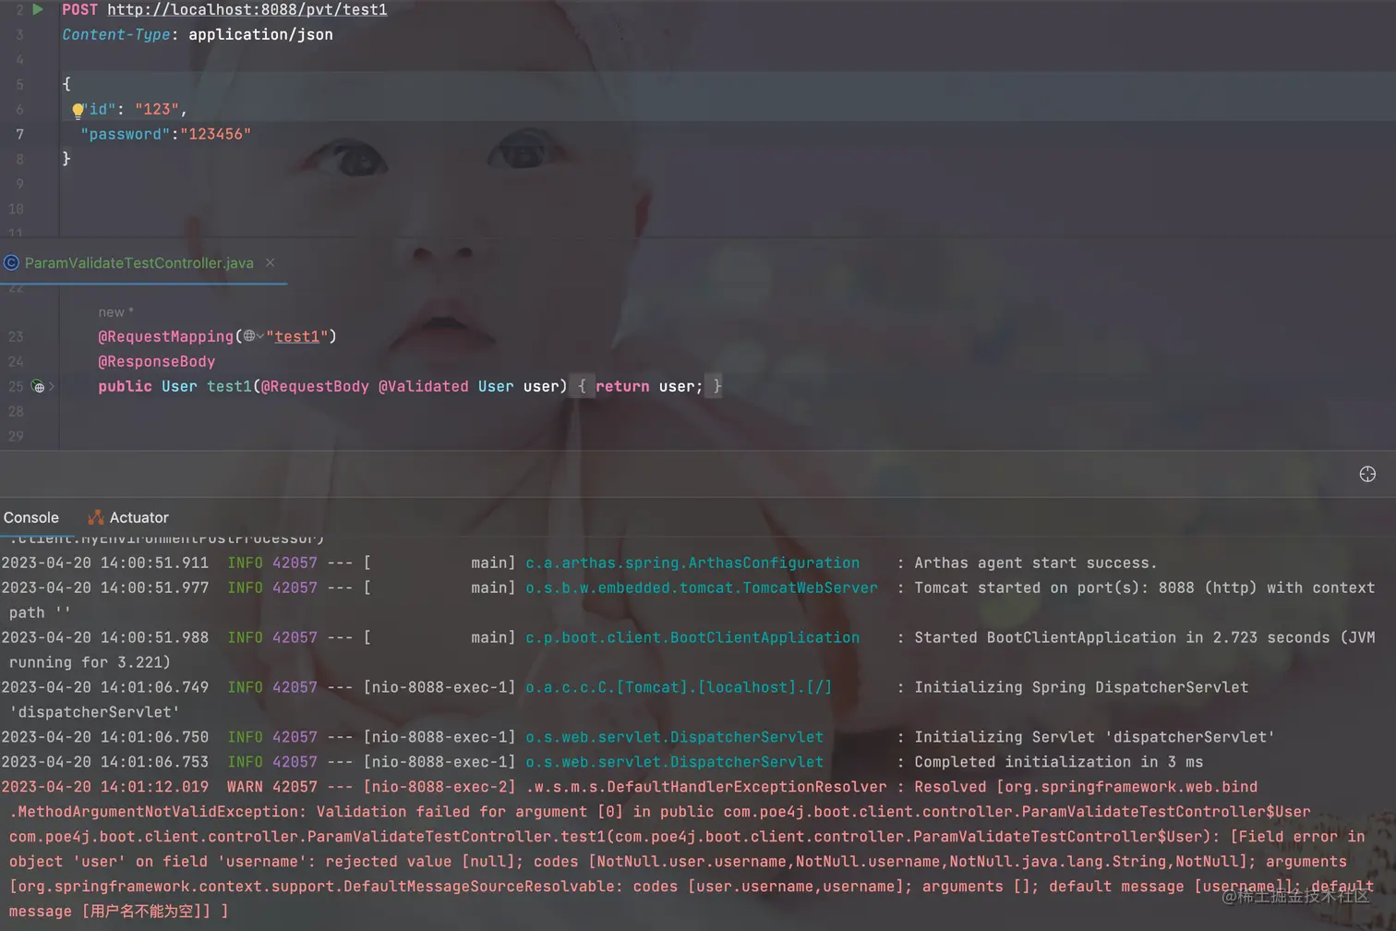
Task: Click the "123" id value
Action: point(157,109)
